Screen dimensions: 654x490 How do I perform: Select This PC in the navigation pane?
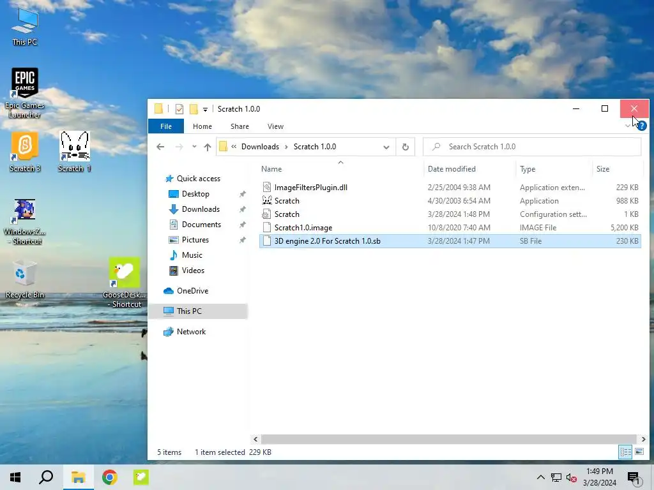(x=198, y=311)
